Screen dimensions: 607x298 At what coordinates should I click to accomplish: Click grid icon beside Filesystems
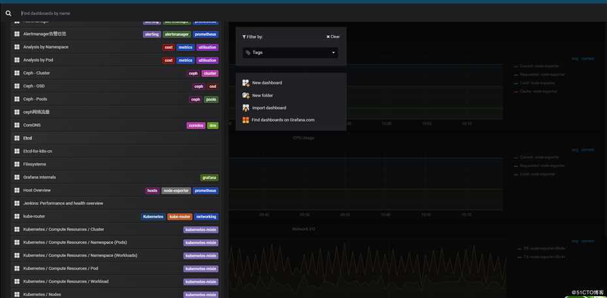click(x=17, y=164)
